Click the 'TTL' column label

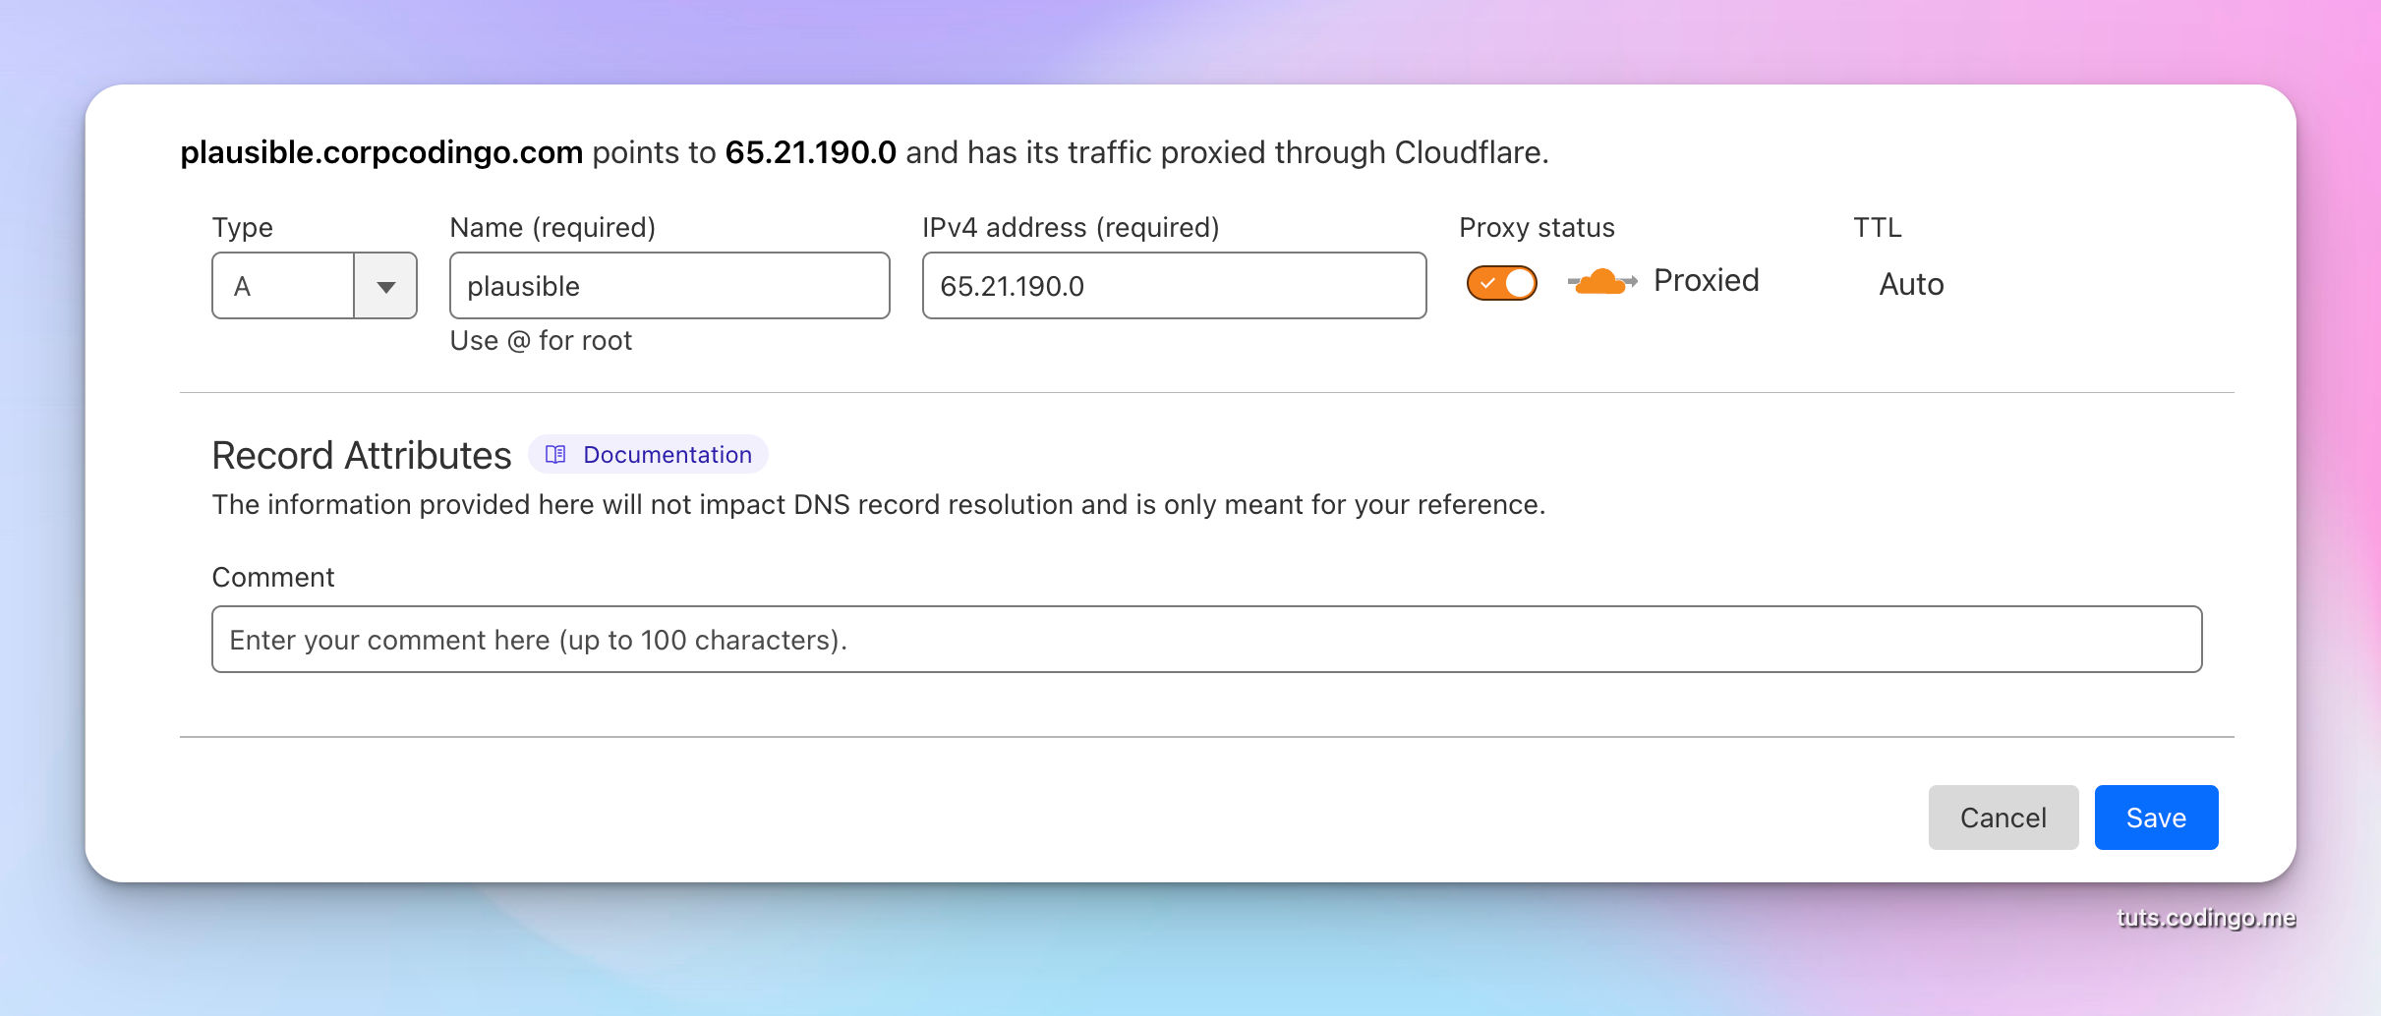point(1878,228)
